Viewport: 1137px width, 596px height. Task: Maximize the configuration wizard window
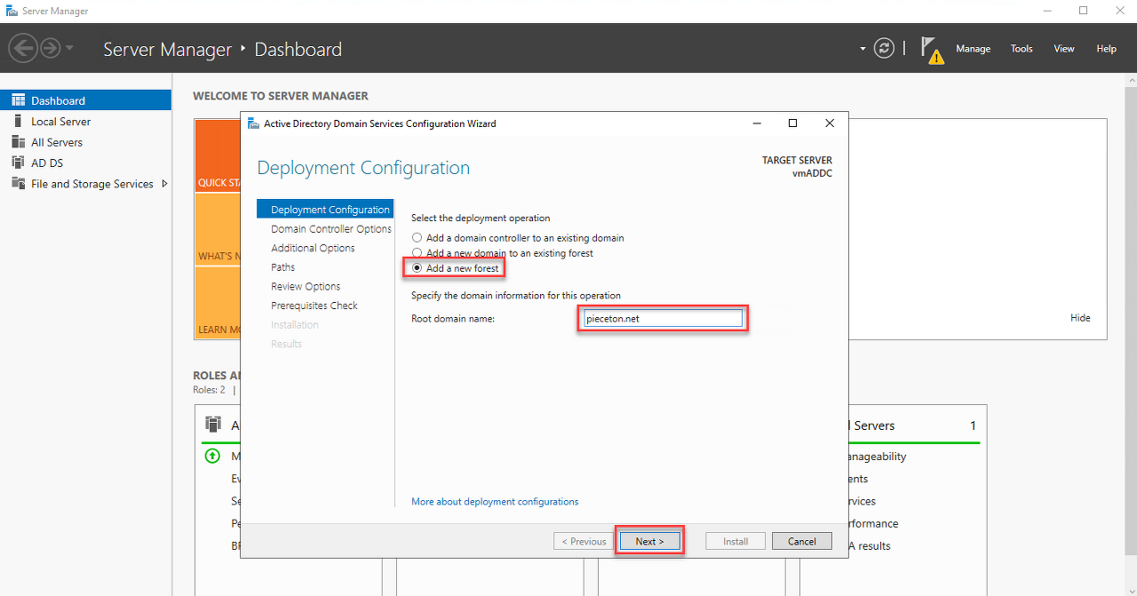pyautogui.click(x=793, y=123)
